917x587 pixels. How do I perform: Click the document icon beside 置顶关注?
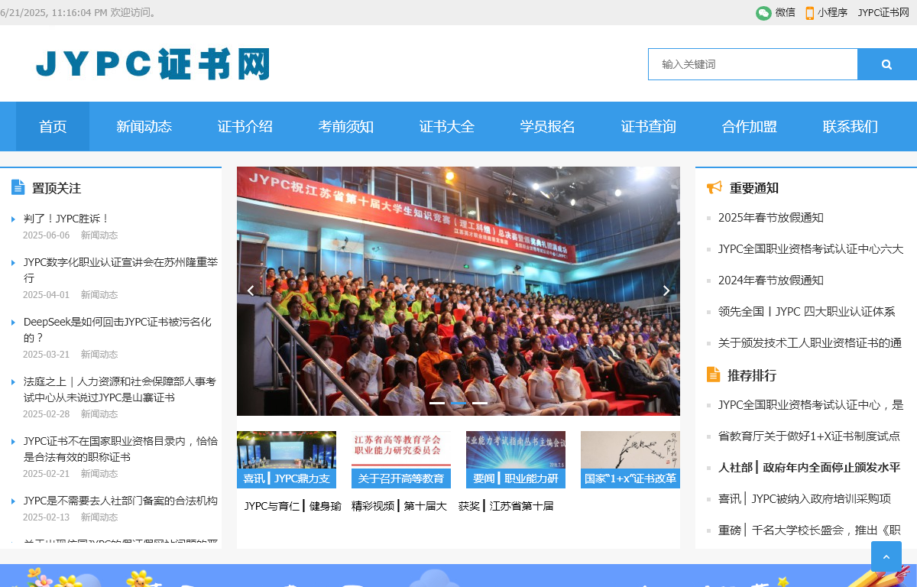click(x=18, y=187)
